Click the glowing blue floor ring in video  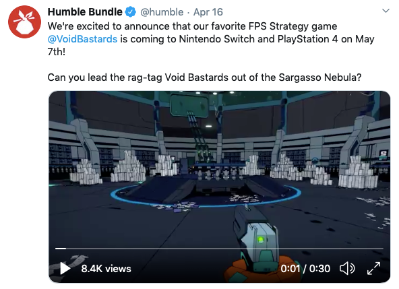coord(206,195)
